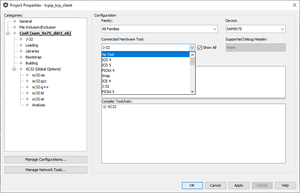Screen dimensions: 300x193
Task: Open the Device SAM9X75 dropdown
Action: [256, 29]
